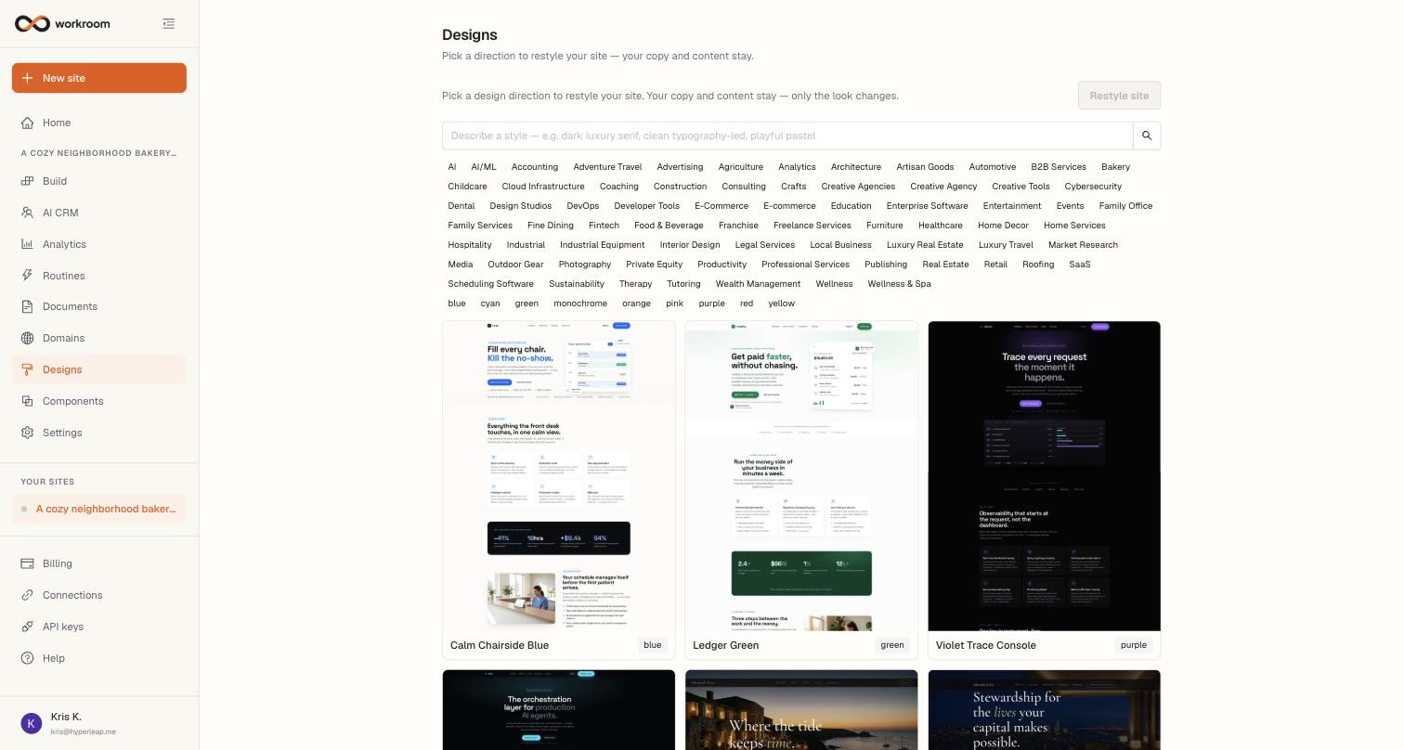Filter designs by Adventure Travel tag
Viewport: 1404px width, 750px height.
(607, 167)
